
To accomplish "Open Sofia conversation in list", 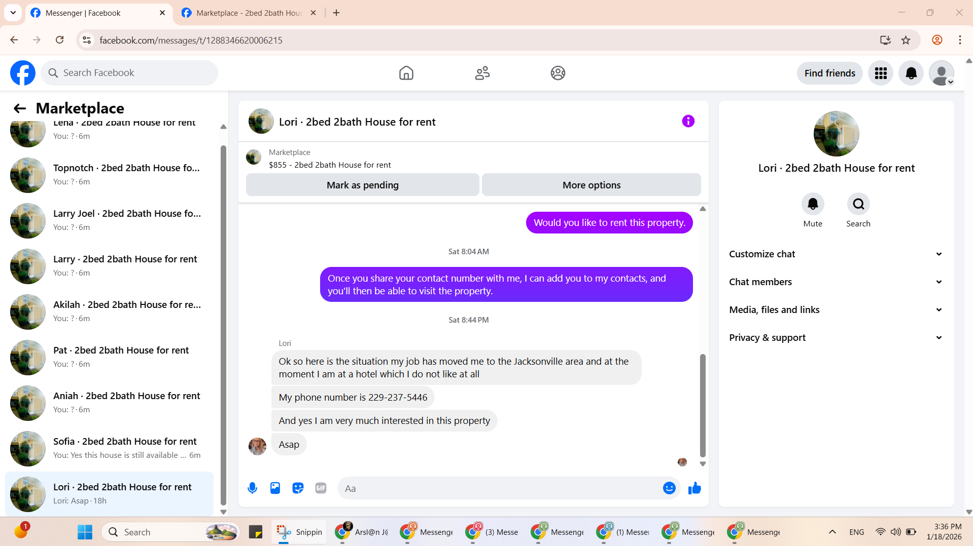I will point(109,449).
